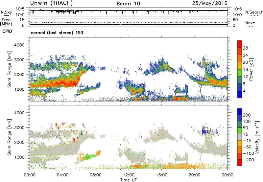
Task: Click the 'Power [dB]' colorbar label
Action: (251, 69)
